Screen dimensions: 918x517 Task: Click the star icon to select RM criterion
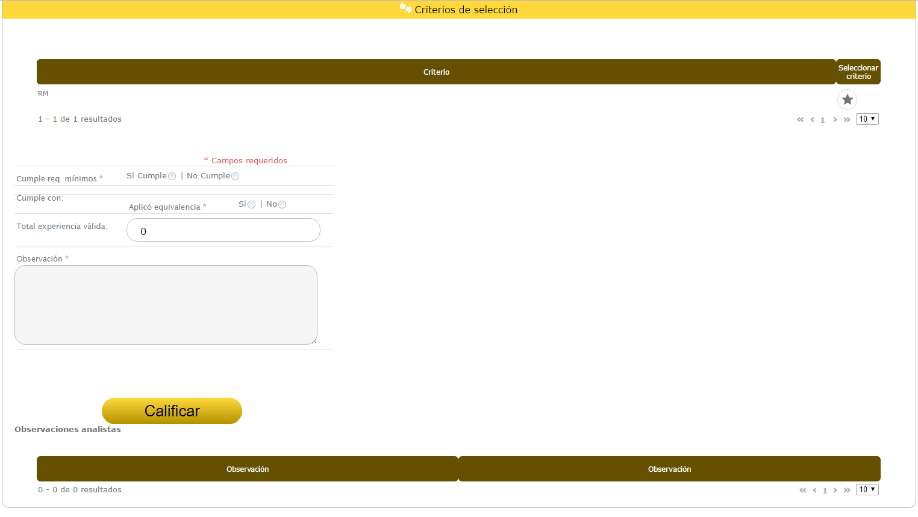click(847, 99)
